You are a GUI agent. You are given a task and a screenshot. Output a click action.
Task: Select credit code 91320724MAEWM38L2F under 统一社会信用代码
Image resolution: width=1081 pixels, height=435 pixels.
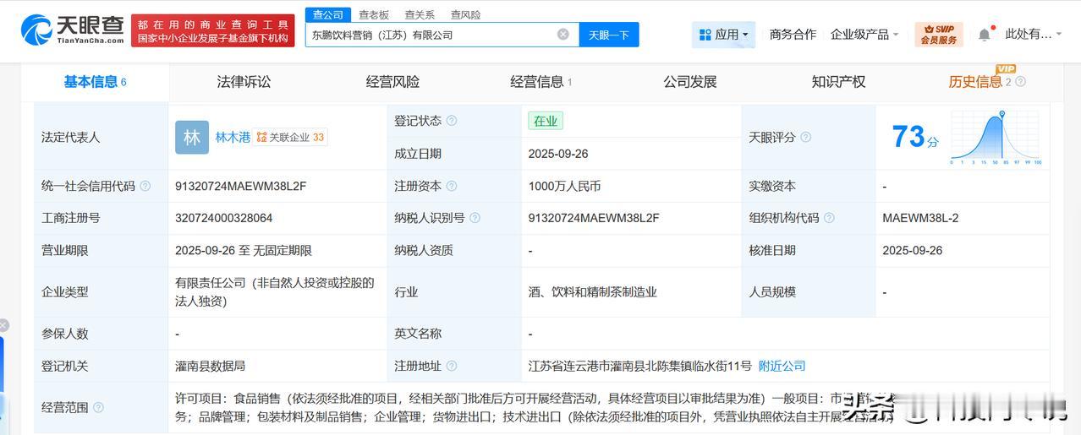[241, 186]
